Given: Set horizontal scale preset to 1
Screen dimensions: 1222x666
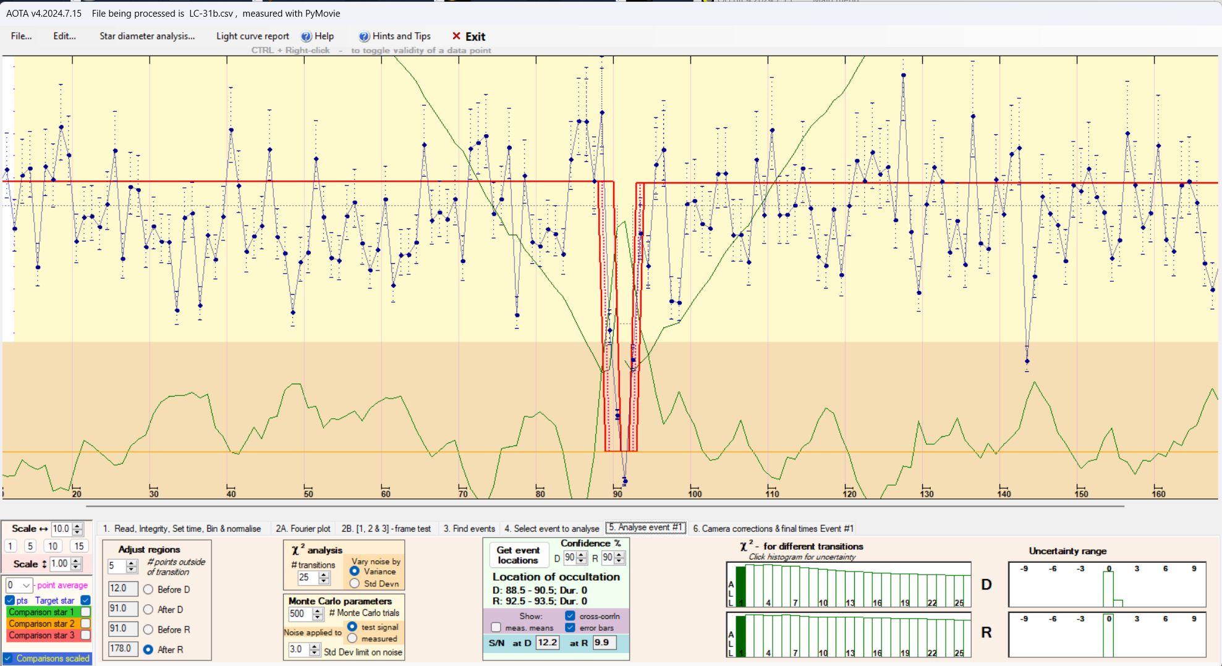Looking at the screenshot, I should [11, 546].
